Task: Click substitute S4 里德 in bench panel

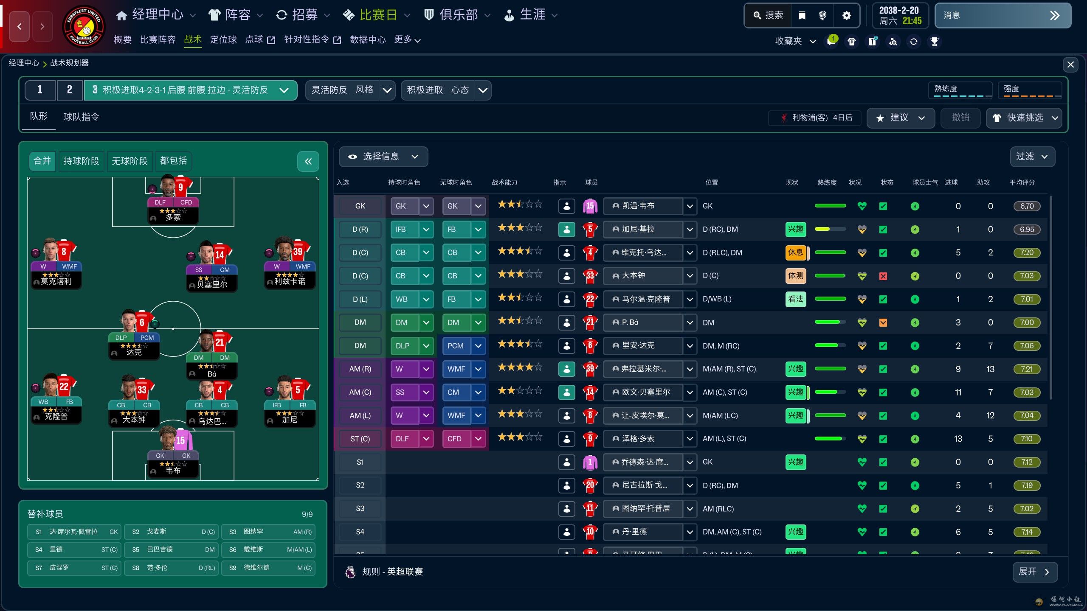Action: [75, 550]
